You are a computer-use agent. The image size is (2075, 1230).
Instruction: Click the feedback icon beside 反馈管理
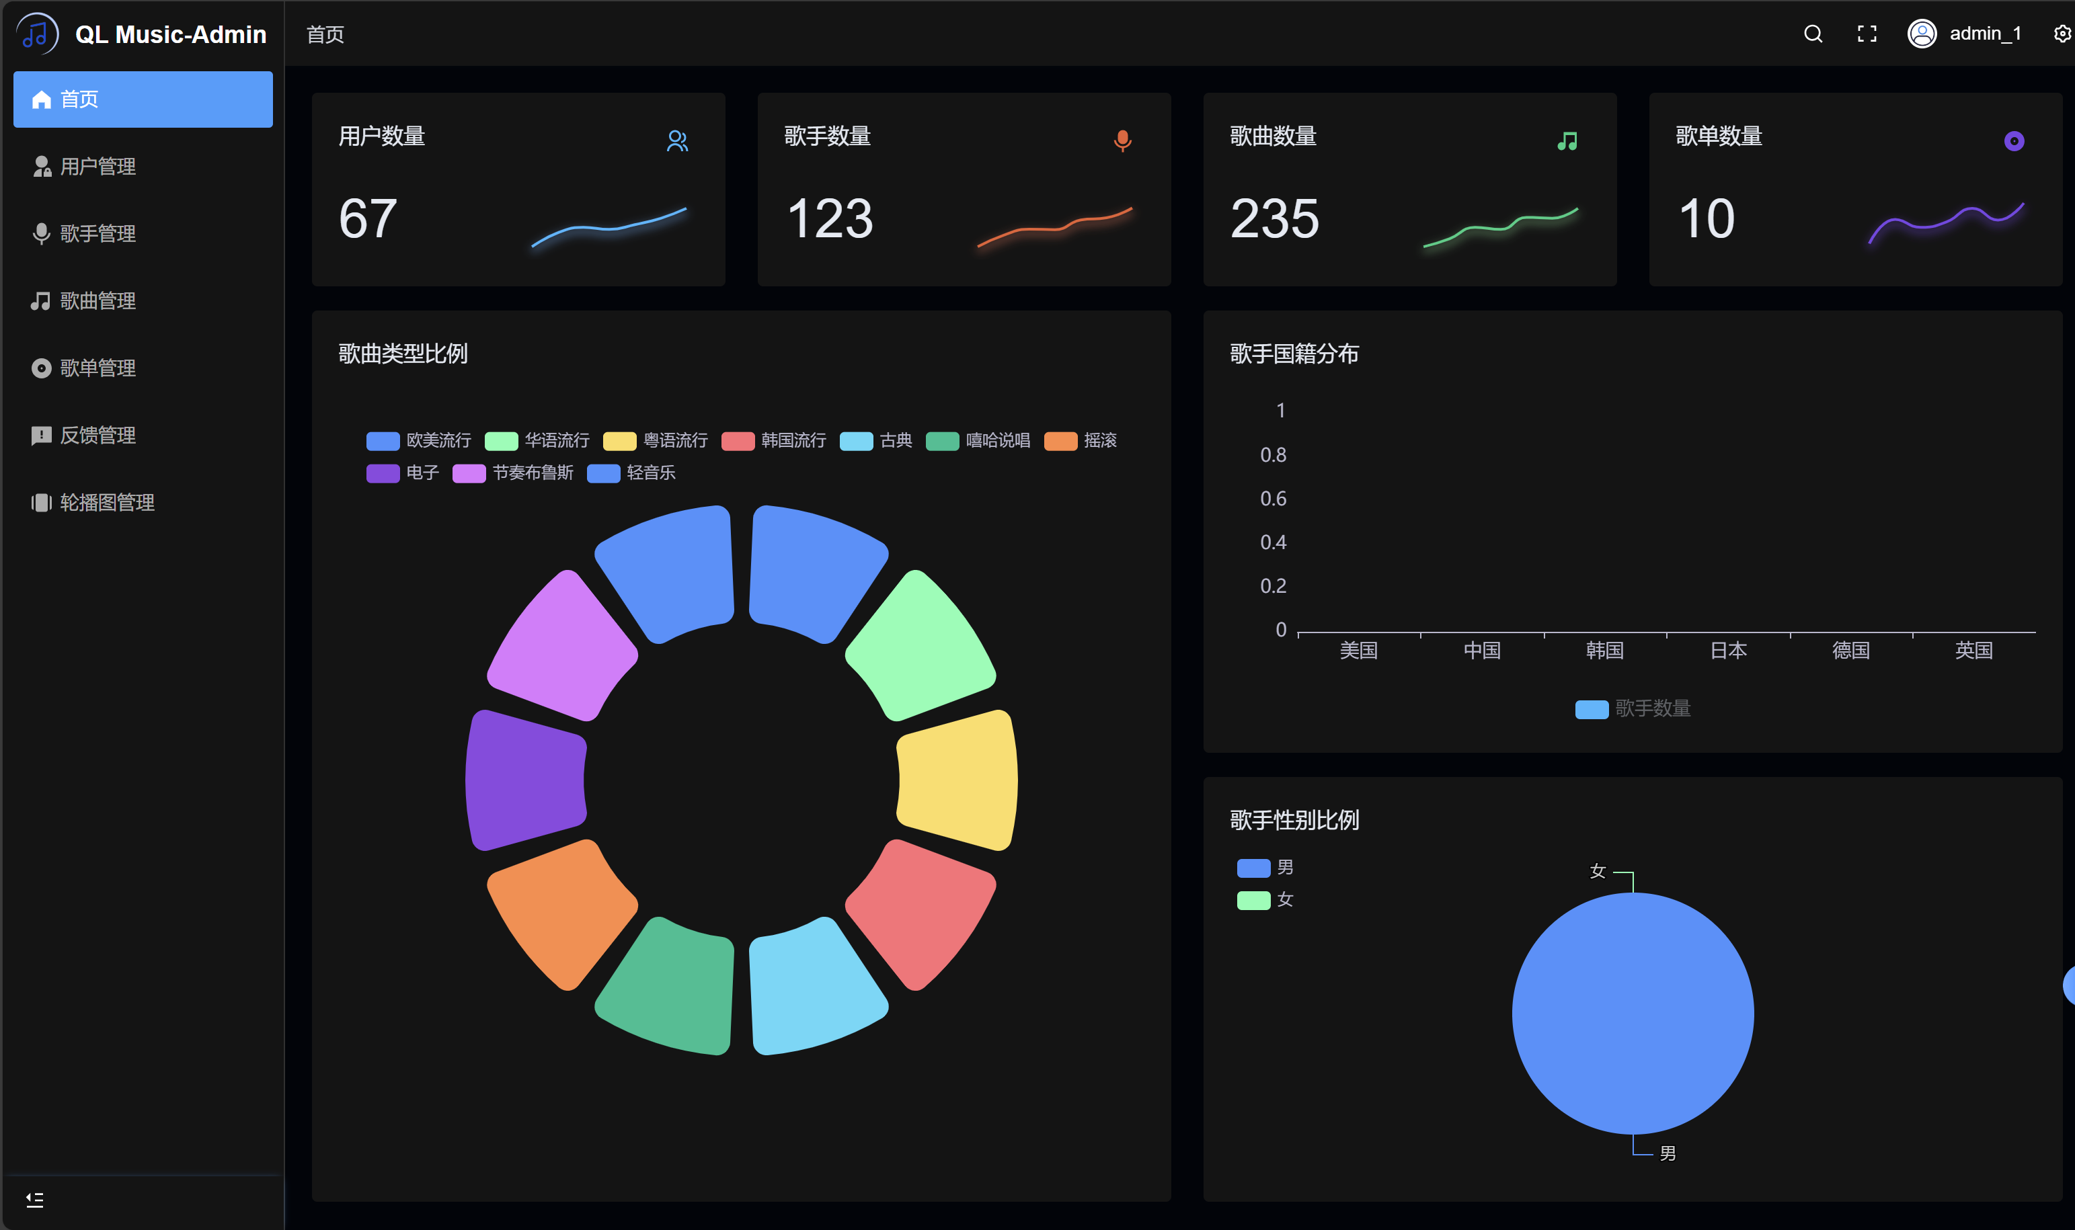click(42, 435)
